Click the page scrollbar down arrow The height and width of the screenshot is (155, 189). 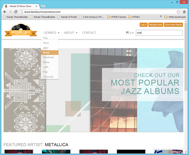[186, 152]
